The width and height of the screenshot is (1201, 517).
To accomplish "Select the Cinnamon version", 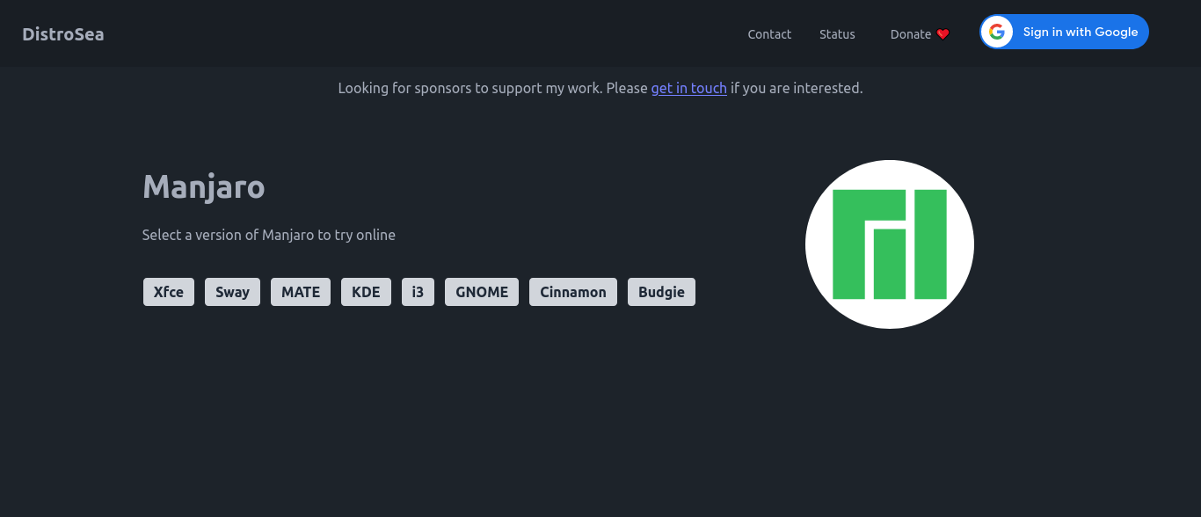I will pos(573,292).
